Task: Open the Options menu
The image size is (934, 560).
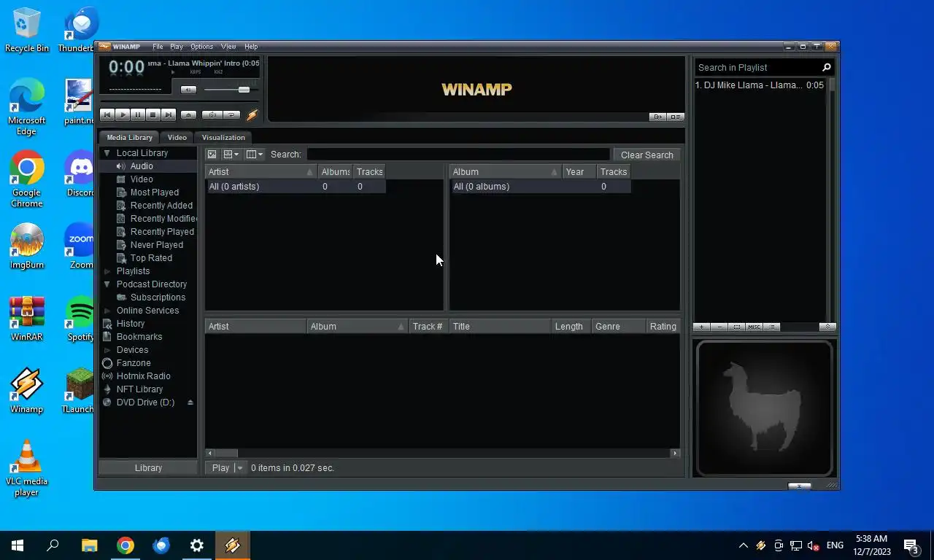Action: [x=202, y=47]
